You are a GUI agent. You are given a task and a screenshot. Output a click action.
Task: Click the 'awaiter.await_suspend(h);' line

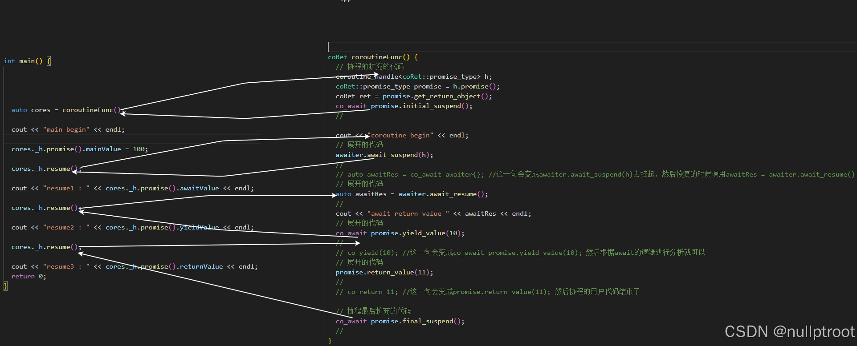(384, 155)
